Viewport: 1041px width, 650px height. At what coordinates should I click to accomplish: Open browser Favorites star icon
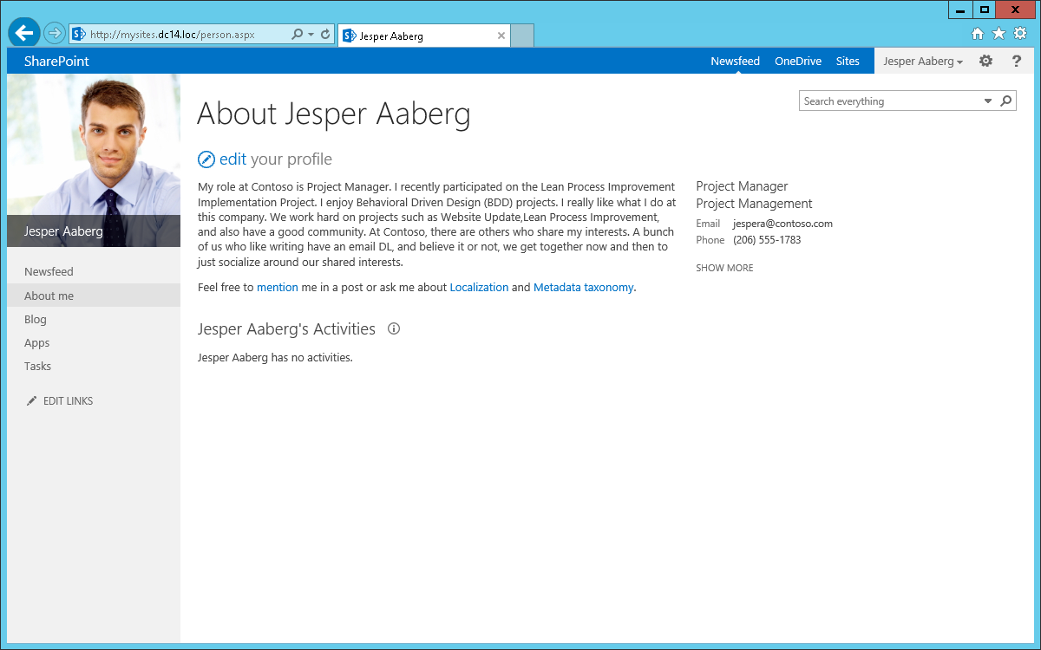pos(998,34)
